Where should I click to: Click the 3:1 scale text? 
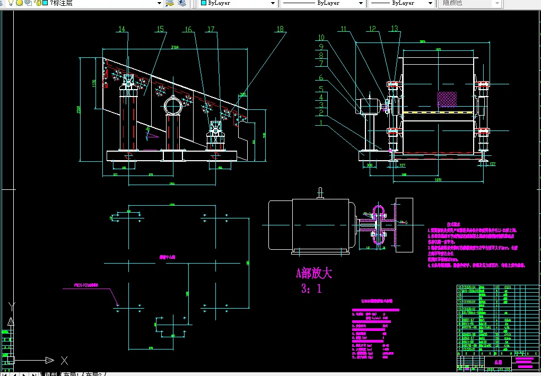click(311, 288)
